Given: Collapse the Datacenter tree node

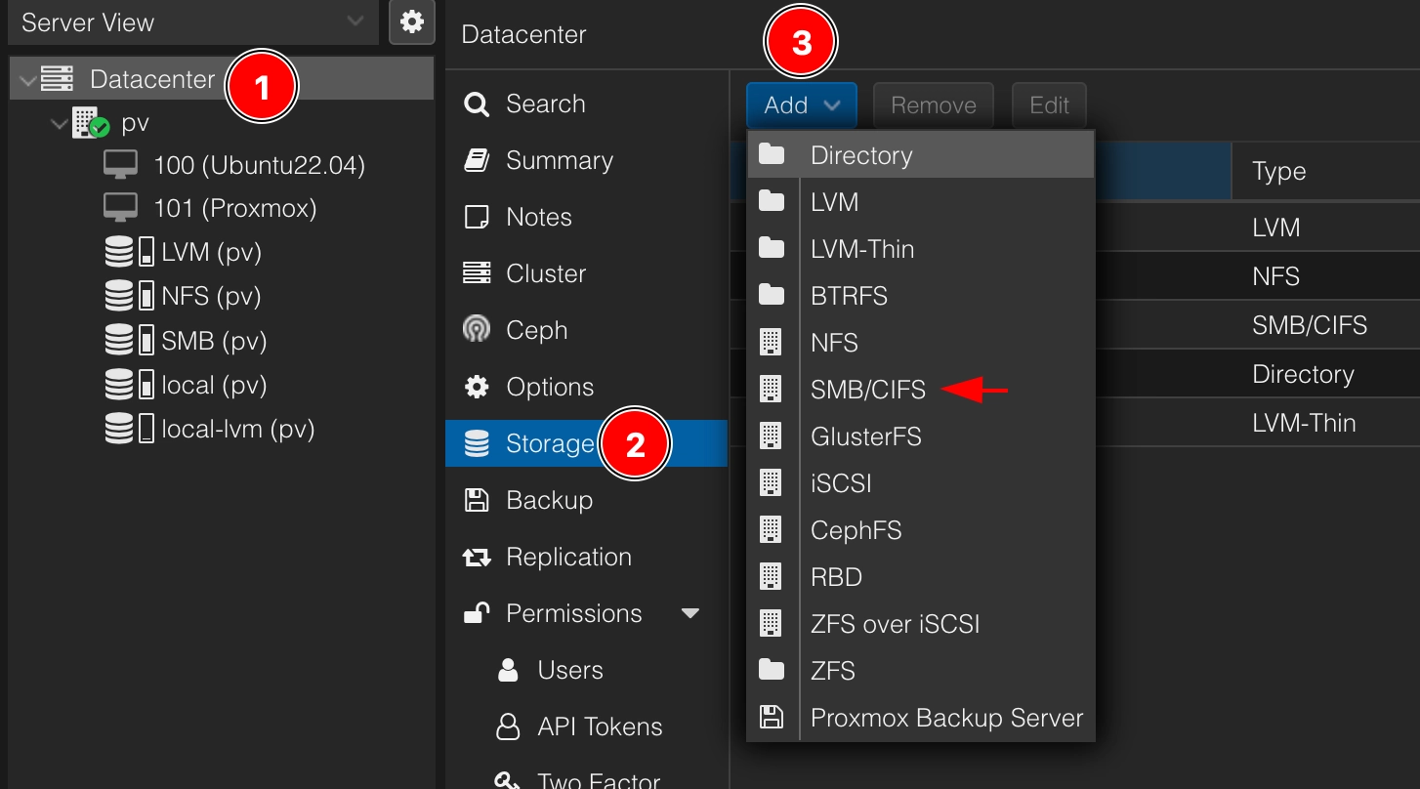Looking at the screenshot, I should click(26, 79).
